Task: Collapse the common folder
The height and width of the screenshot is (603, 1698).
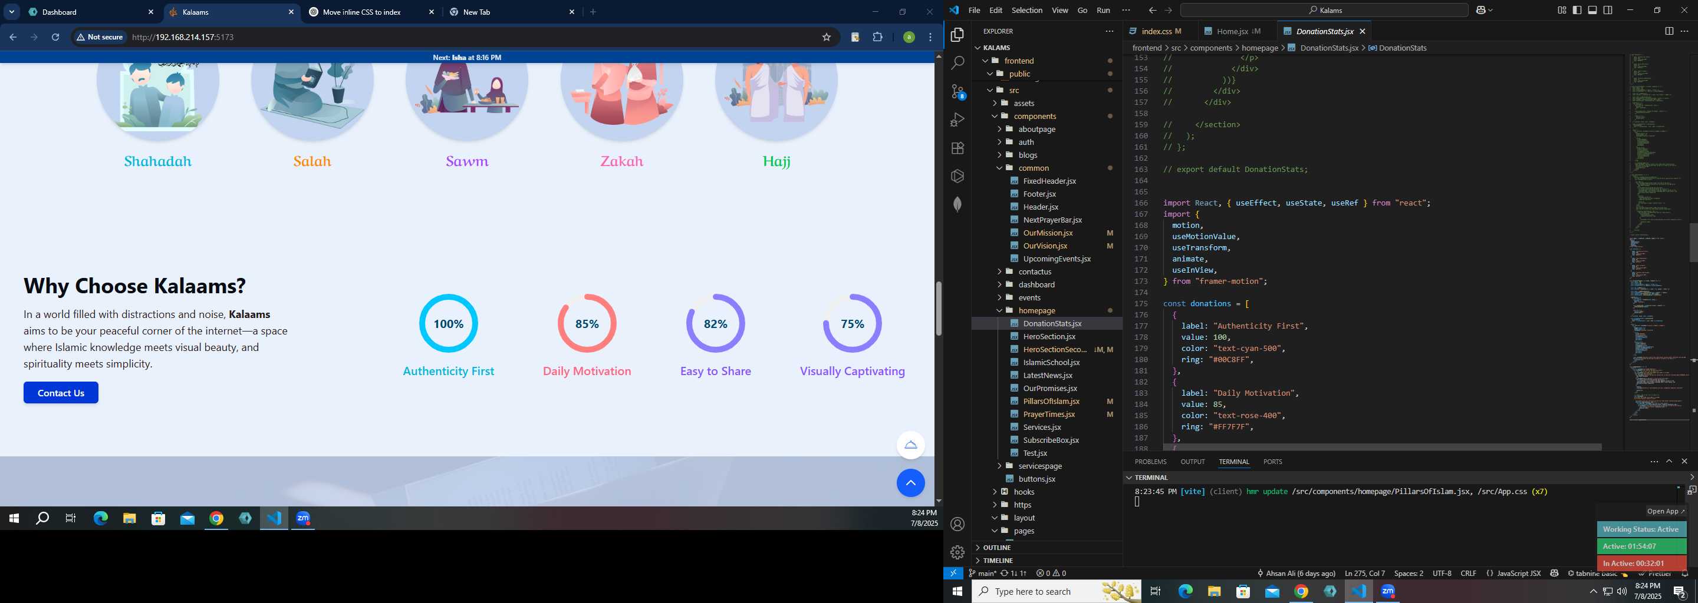Action: click(x=999, y=168)
